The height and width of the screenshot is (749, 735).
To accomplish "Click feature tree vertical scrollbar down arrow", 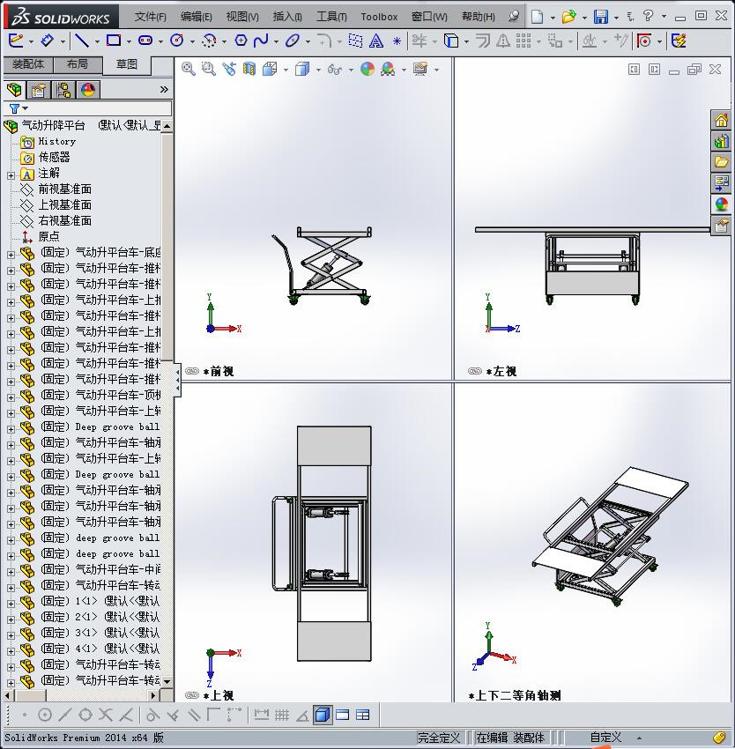I will tap(167, 681).
